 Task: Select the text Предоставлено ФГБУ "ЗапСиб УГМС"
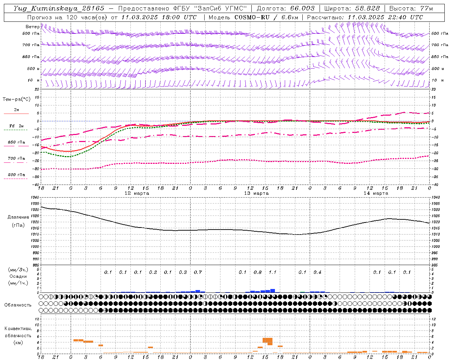point(182,8)
